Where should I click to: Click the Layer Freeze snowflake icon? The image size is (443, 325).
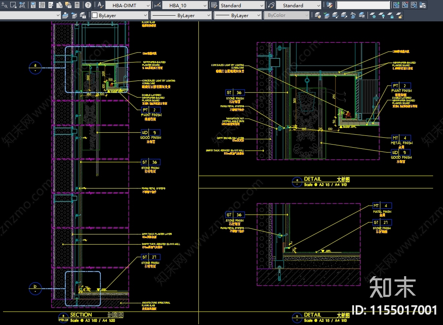click(373, 16)
